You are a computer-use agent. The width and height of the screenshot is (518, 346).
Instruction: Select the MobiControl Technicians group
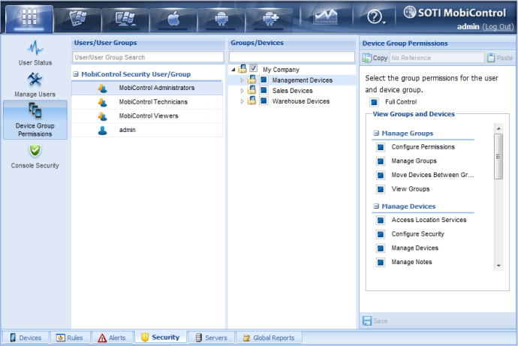(147, 102)
